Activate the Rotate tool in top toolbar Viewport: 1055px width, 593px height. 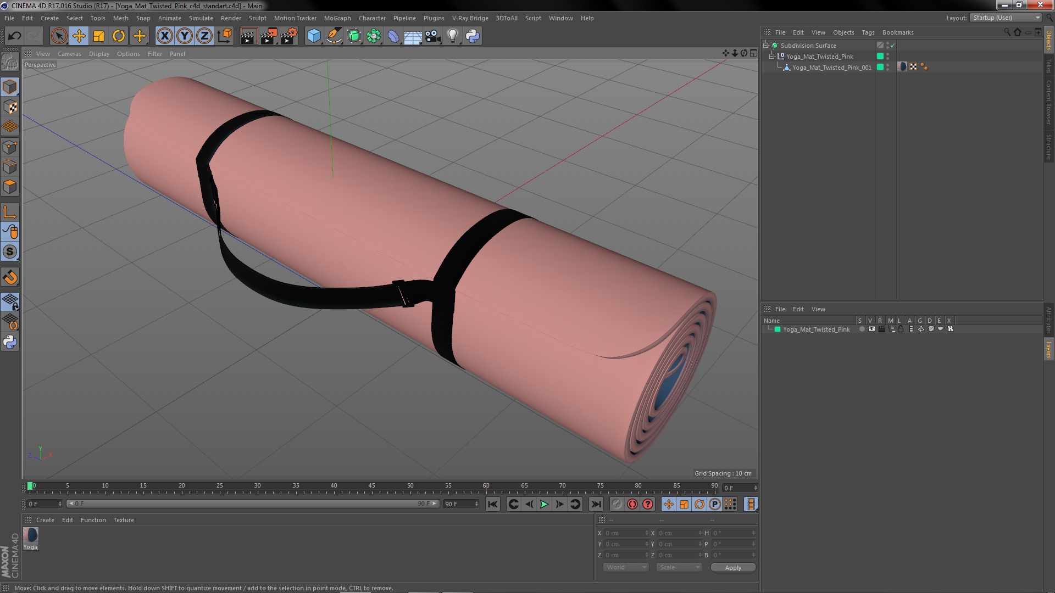point(119,36)
